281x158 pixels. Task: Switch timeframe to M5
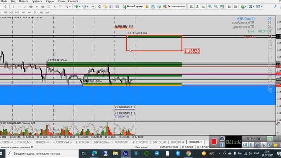coord(5,12)
